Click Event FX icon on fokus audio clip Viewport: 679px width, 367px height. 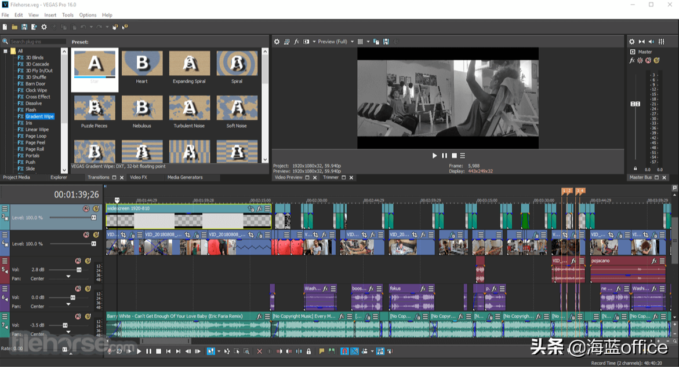423,289
